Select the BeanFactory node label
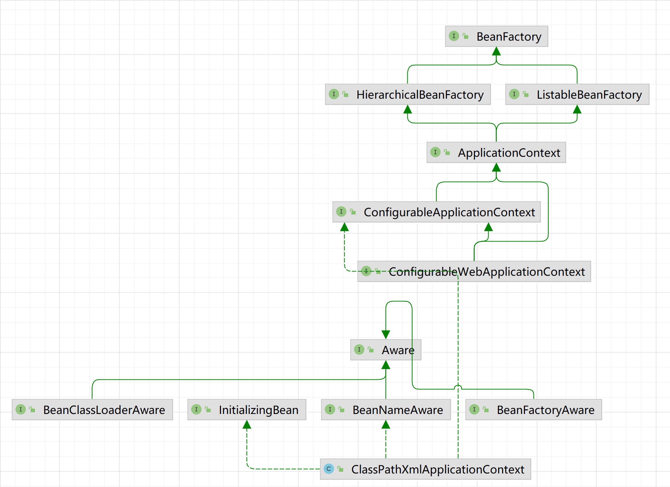The height and width of the screenshot is (487, 670). click(x=509, y=37)
